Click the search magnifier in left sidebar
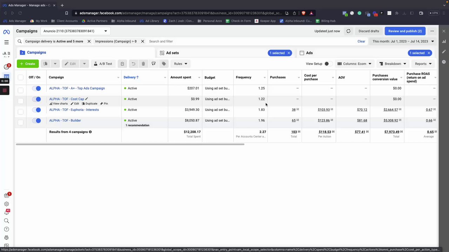449x252 pixels. click(x=6, y=221)
